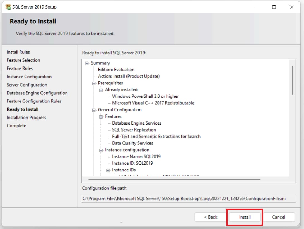Collapse the Prerequisites tree node

94,83
